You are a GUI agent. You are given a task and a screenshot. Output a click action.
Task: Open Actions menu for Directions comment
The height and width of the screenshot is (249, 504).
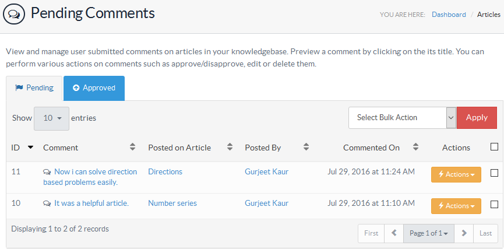(x=456, y=174)
